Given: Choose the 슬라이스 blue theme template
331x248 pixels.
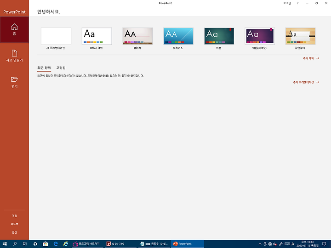Looking at the screenshot, I should 178,39.
